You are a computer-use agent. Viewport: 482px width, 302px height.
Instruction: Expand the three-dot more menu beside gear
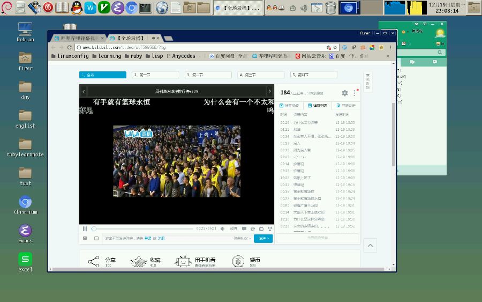coord(354,93)
